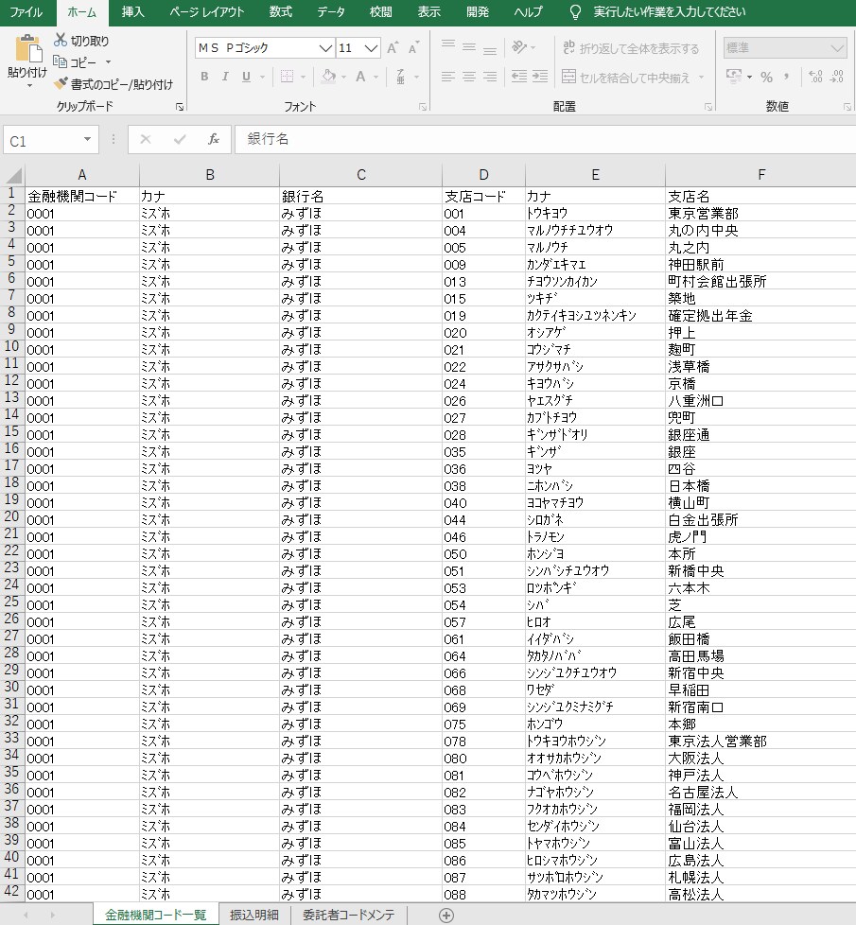Open the clipboard group dialog launcher

[180, 107]
